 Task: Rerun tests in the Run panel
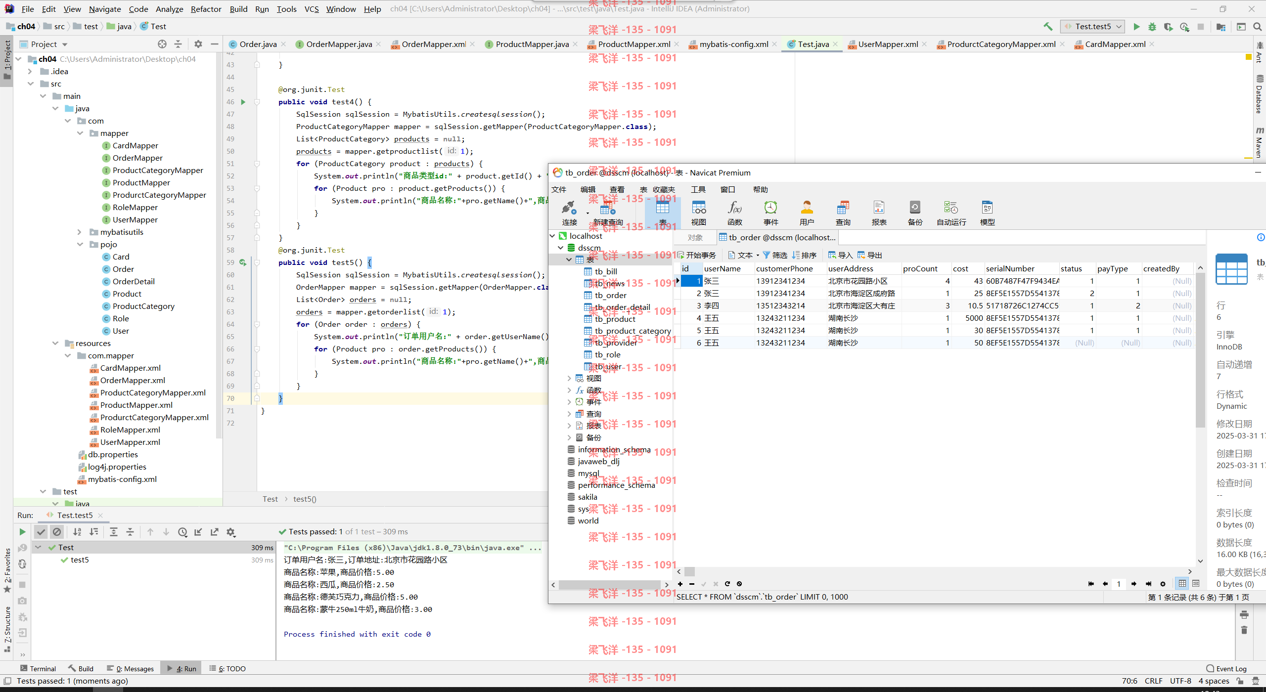22,532
